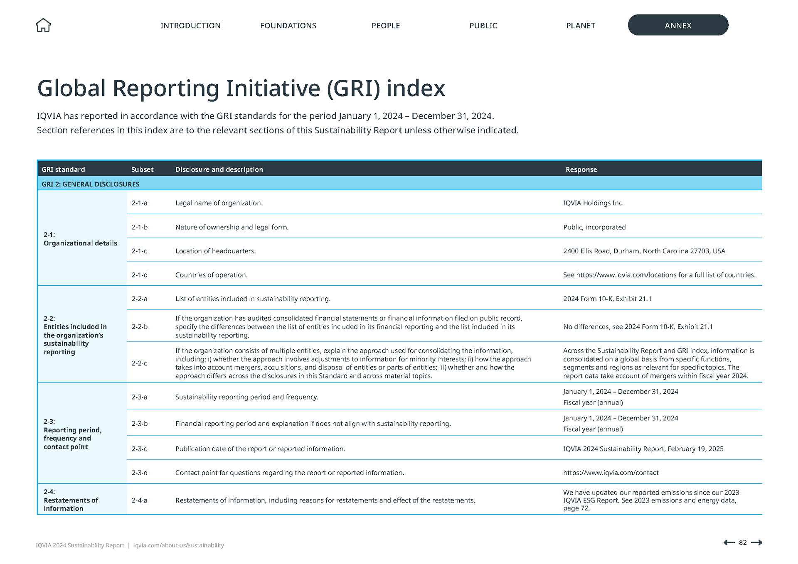
Task: Click page number 82
Action: (743, 542)
